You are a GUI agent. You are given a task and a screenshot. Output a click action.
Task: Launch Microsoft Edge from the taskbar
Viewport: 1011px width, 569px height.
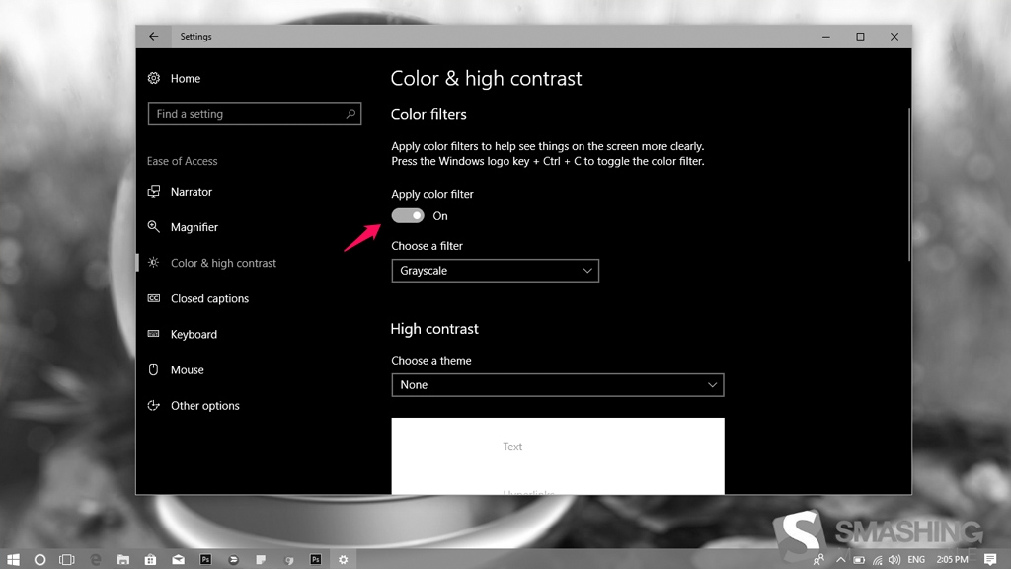[96, 559]
